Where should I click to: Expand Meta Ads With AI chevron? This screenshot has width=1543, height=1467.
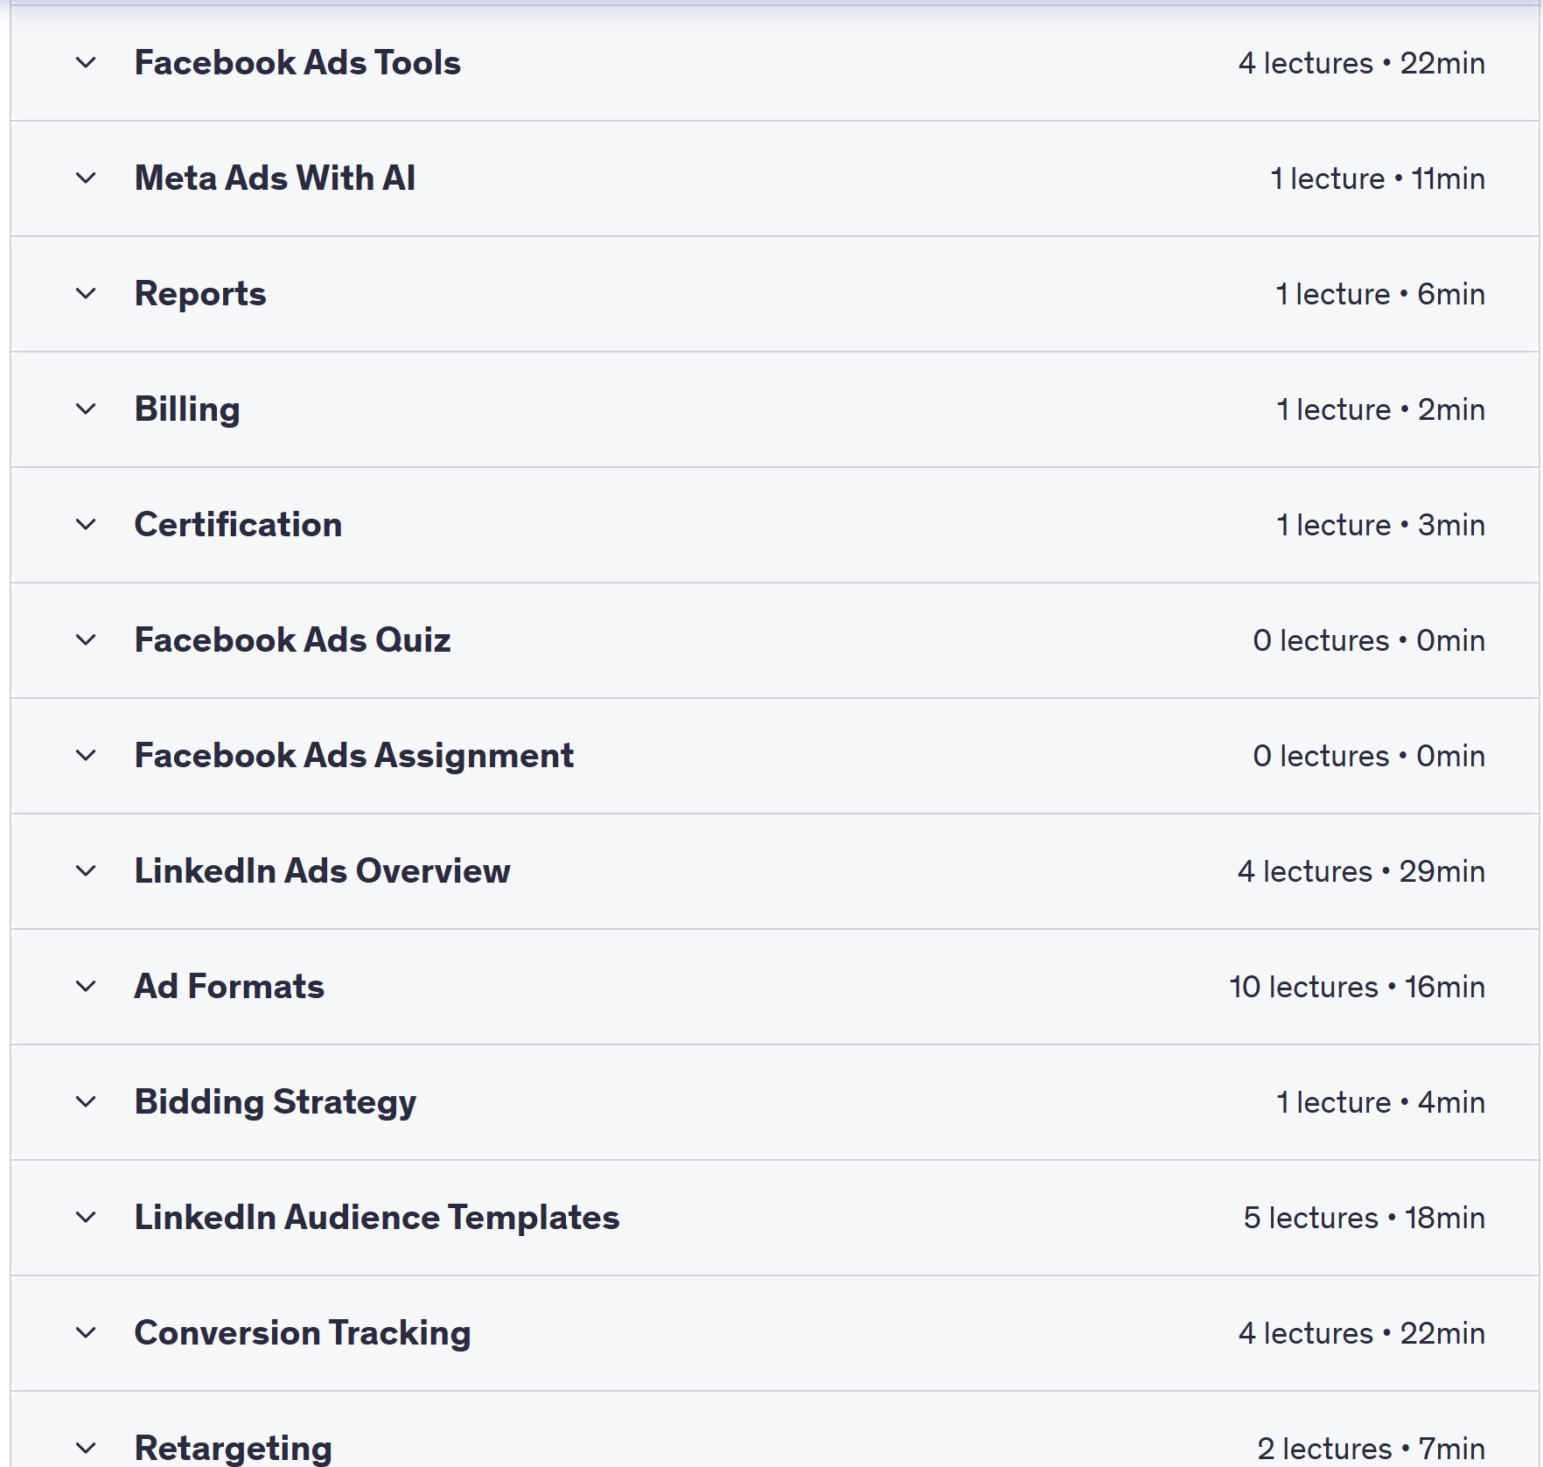click(86, 178)
